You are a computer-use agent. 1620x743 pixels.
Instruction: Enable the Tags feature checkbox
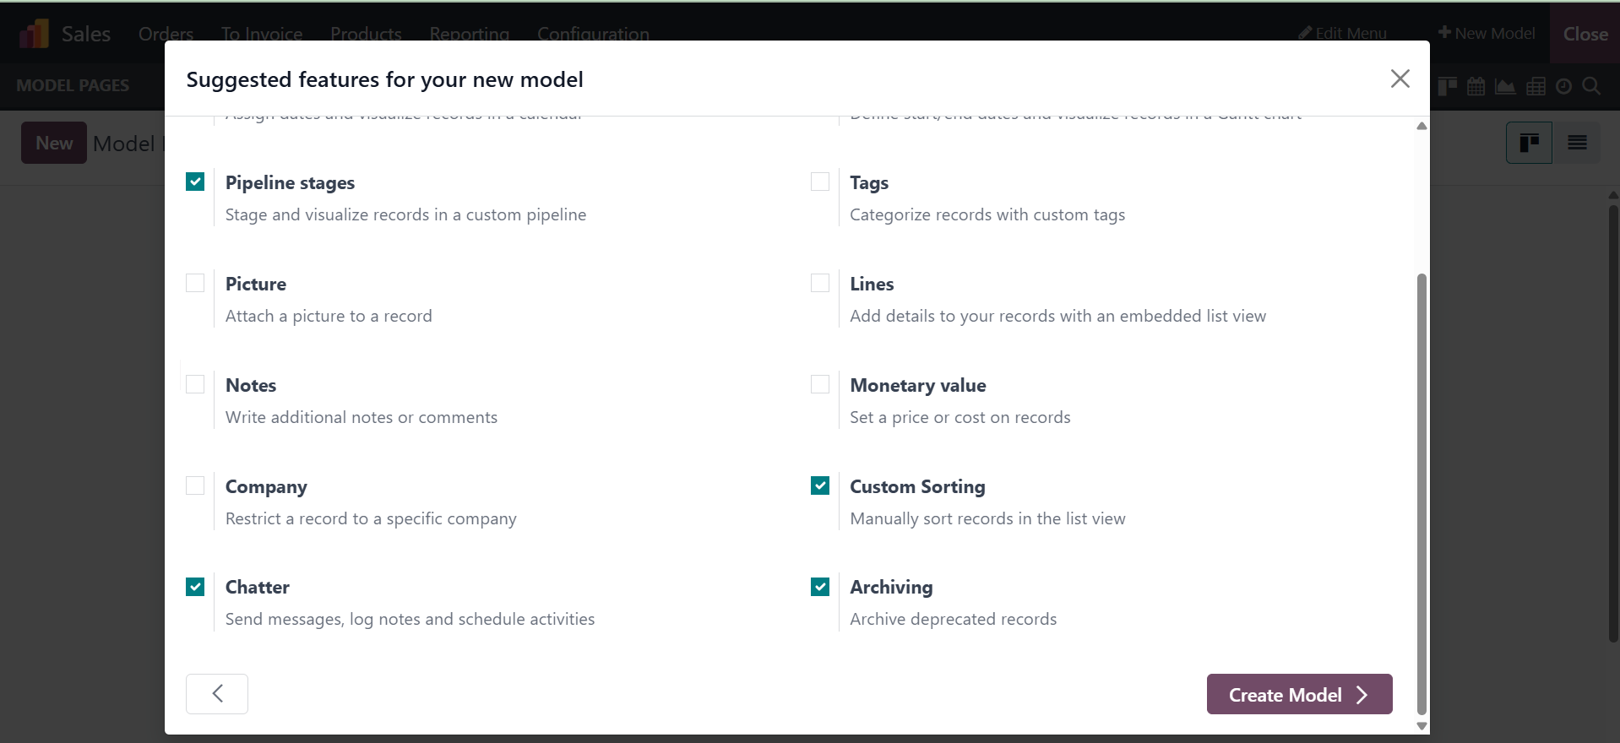(x=820, y=182)
